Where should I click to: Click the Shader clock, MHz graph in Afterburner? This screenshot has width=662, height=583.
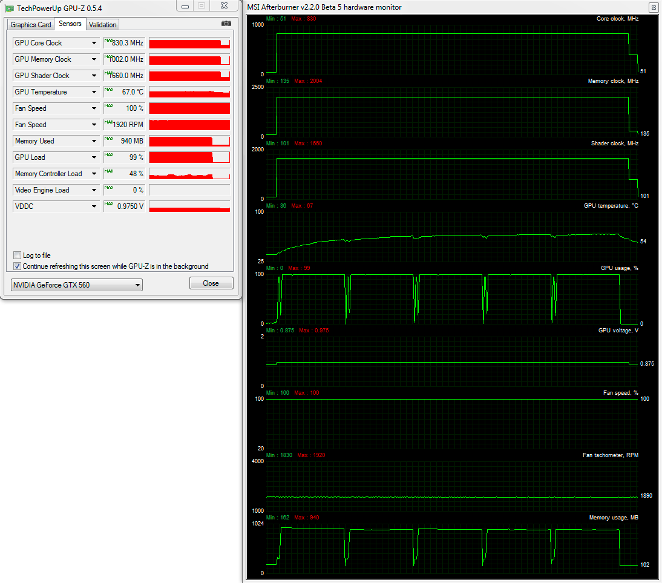coord(452,174)
